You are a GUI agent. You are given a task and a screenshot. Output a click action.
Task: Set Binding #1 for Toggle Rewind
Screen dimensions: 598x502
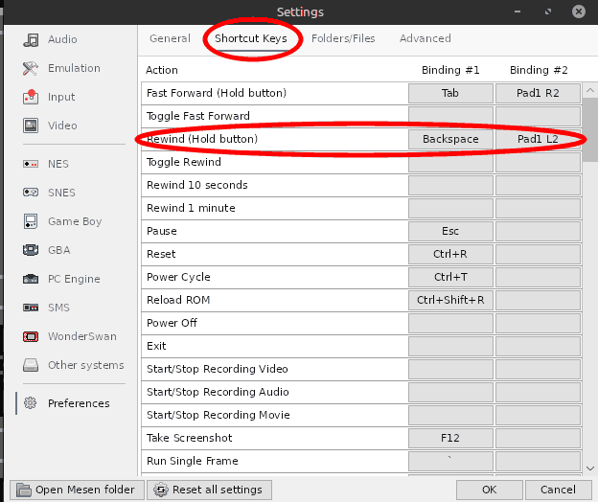pyautogui.click(x=450, y=162)
